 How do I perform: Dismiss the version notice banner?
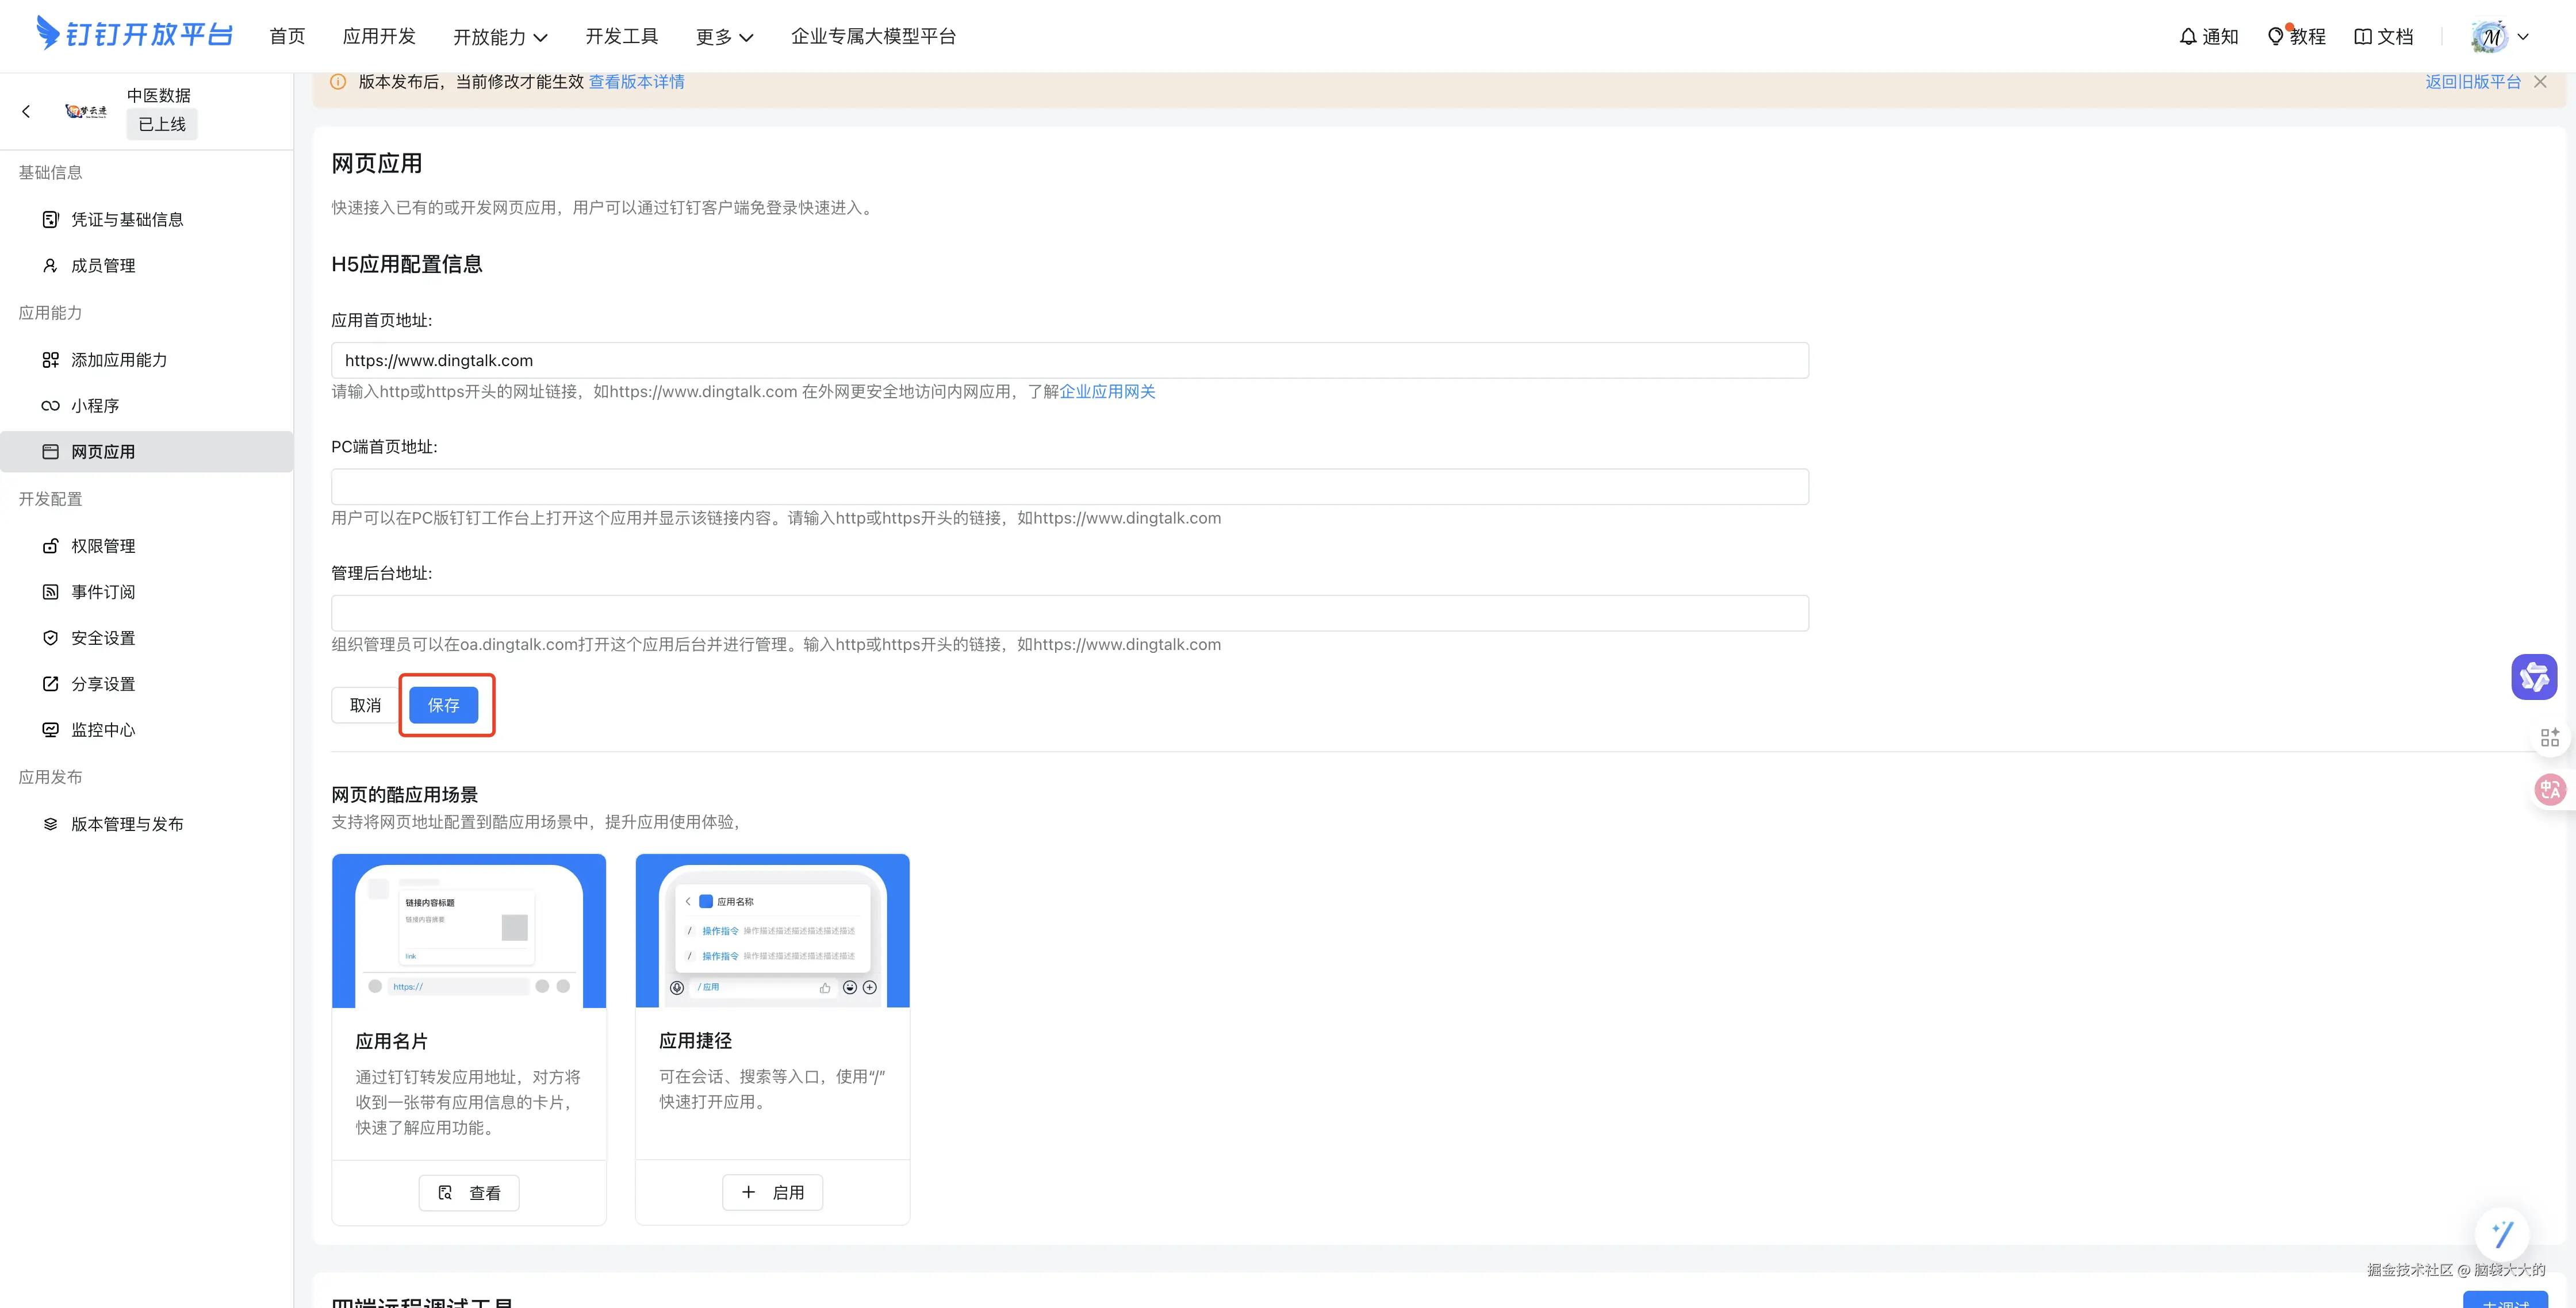2540,82
